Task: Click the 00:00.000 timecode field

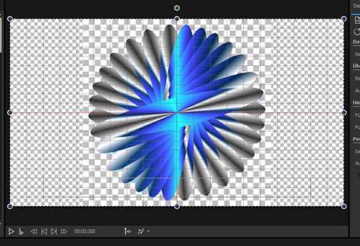Action: [x=85, y=231]
